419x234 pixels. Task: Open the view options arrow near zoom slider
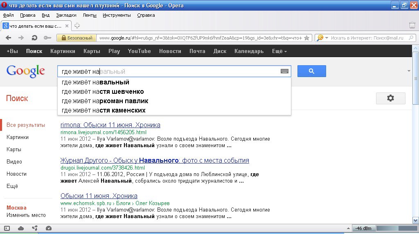coord(348,228)
